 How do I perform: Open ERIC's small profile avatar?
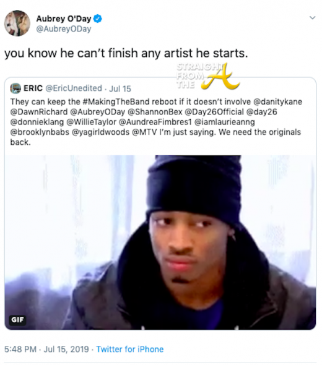pyautogui.click(x=15, y=88)
